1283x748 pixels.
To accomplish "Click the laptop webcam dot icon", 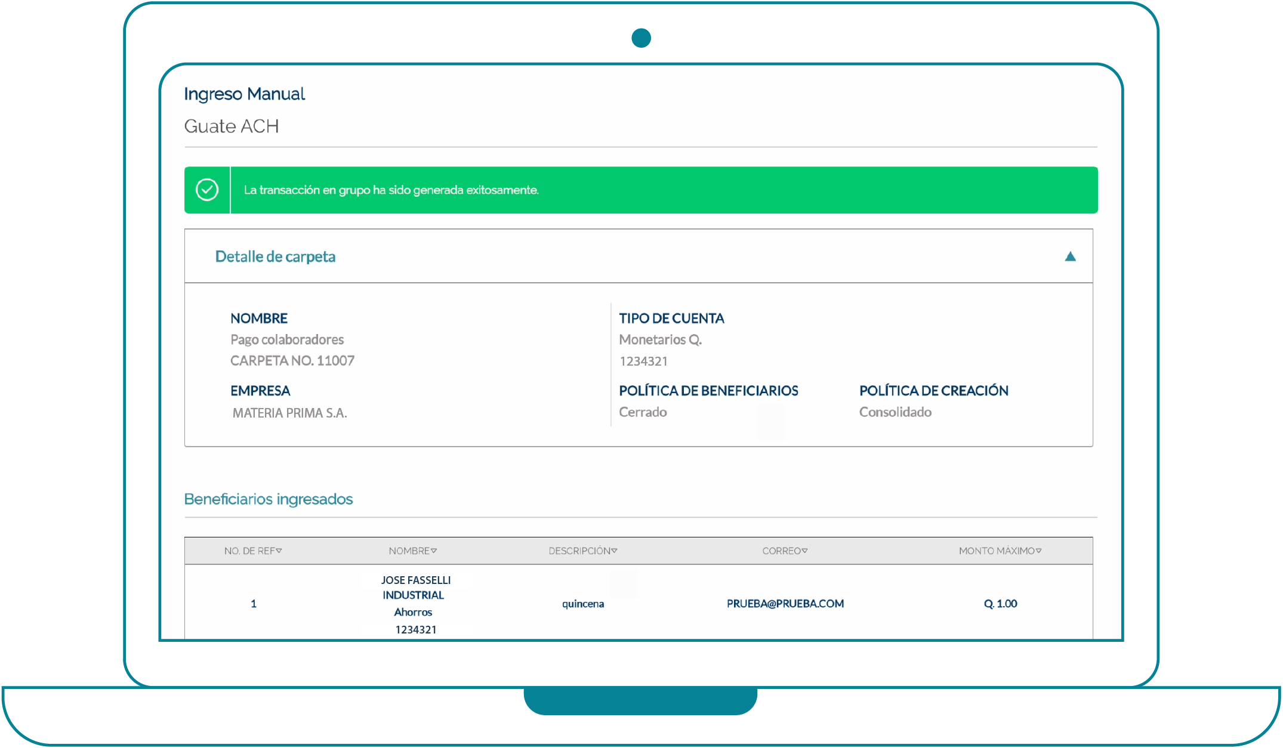I will (641, 38).
